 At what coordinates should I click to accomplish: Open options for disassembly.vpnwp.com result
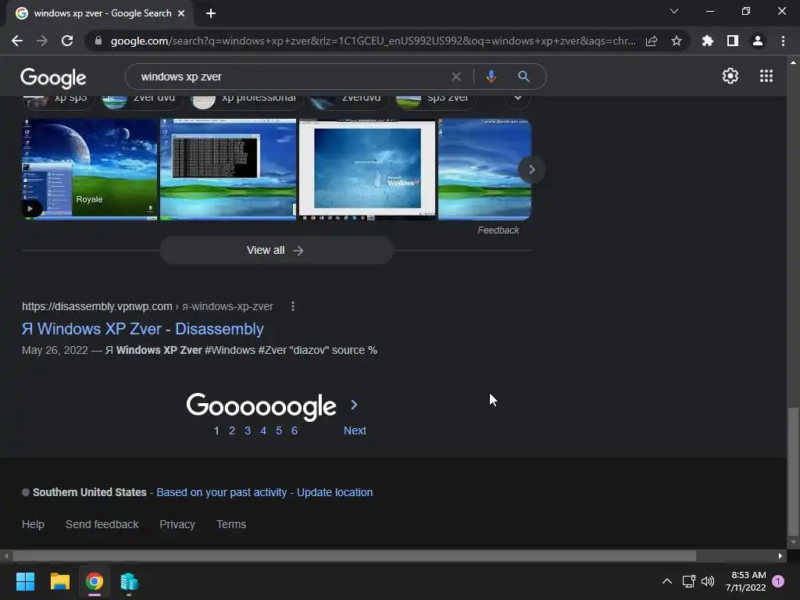point(292,306)
